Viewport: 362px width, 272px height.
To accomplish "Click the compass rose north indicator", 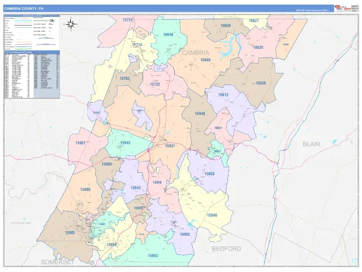I will (x=71, y=24).
